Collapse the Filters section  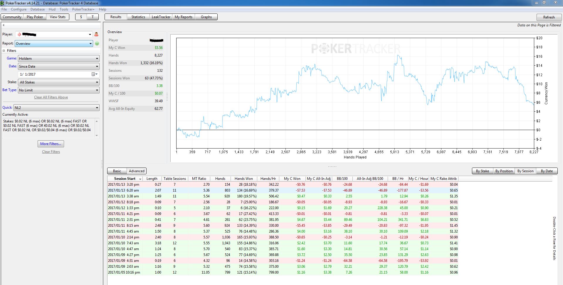[x=4, y=51]
